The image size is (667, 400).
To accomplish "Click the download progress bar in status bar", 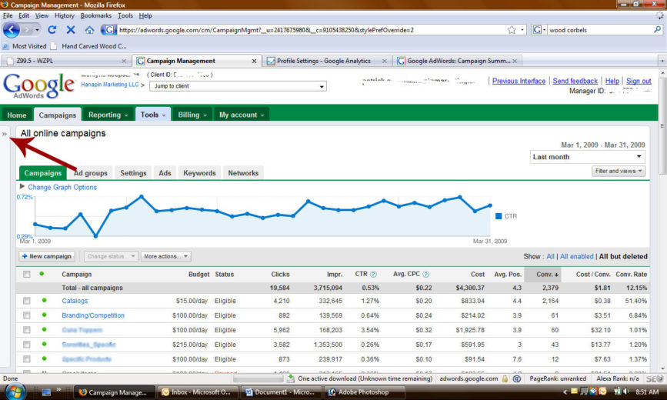I will click(x=258, y=378).
